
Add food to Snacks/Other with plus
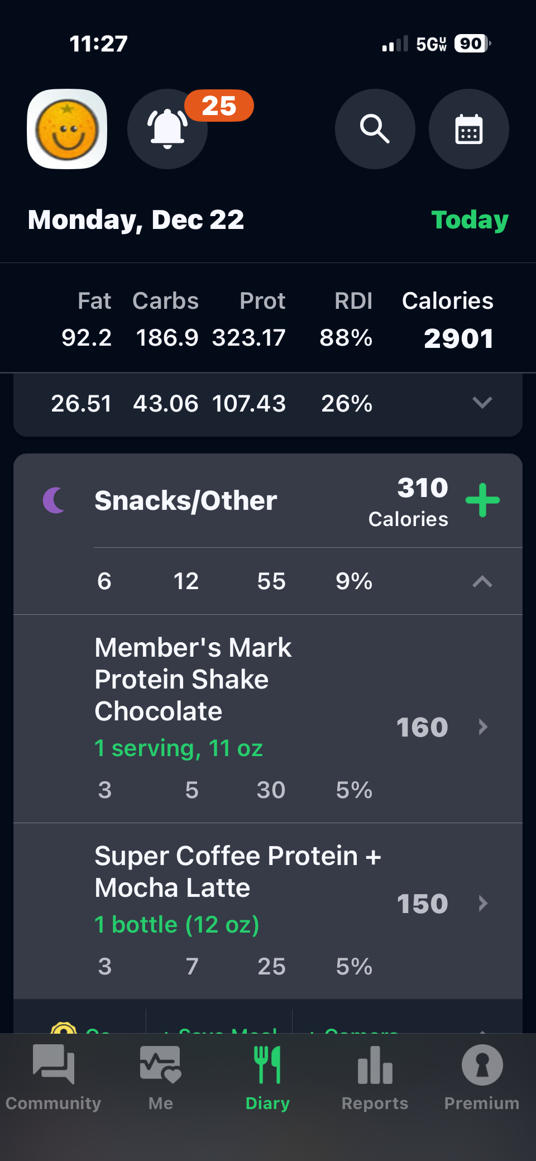coord(482,500)
